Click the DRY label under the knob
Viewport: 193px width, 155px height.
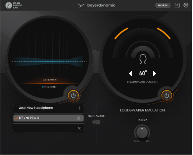[137, 141]
